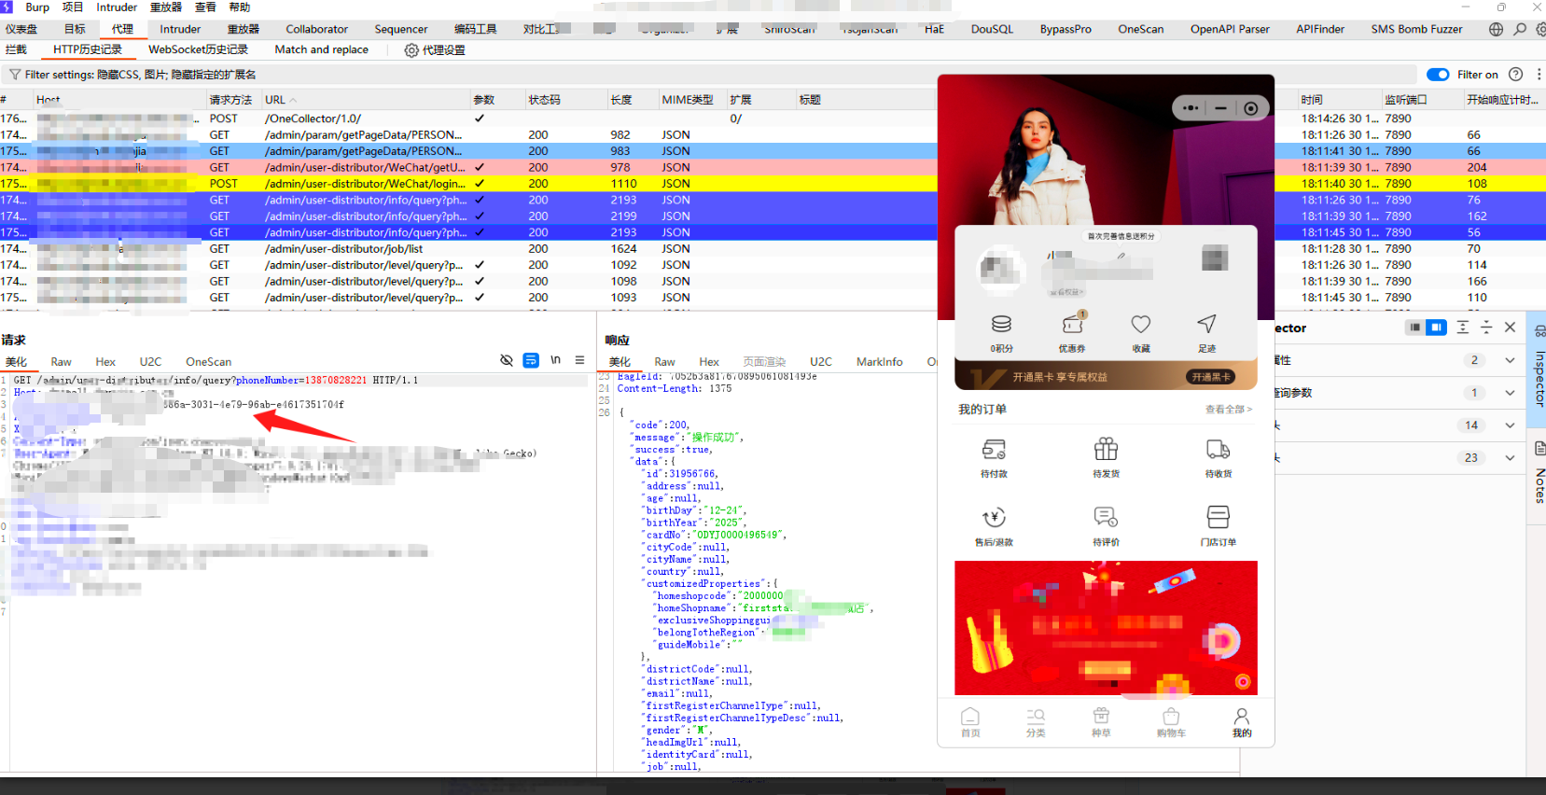Hide non-printable characters eye icon

507,360
